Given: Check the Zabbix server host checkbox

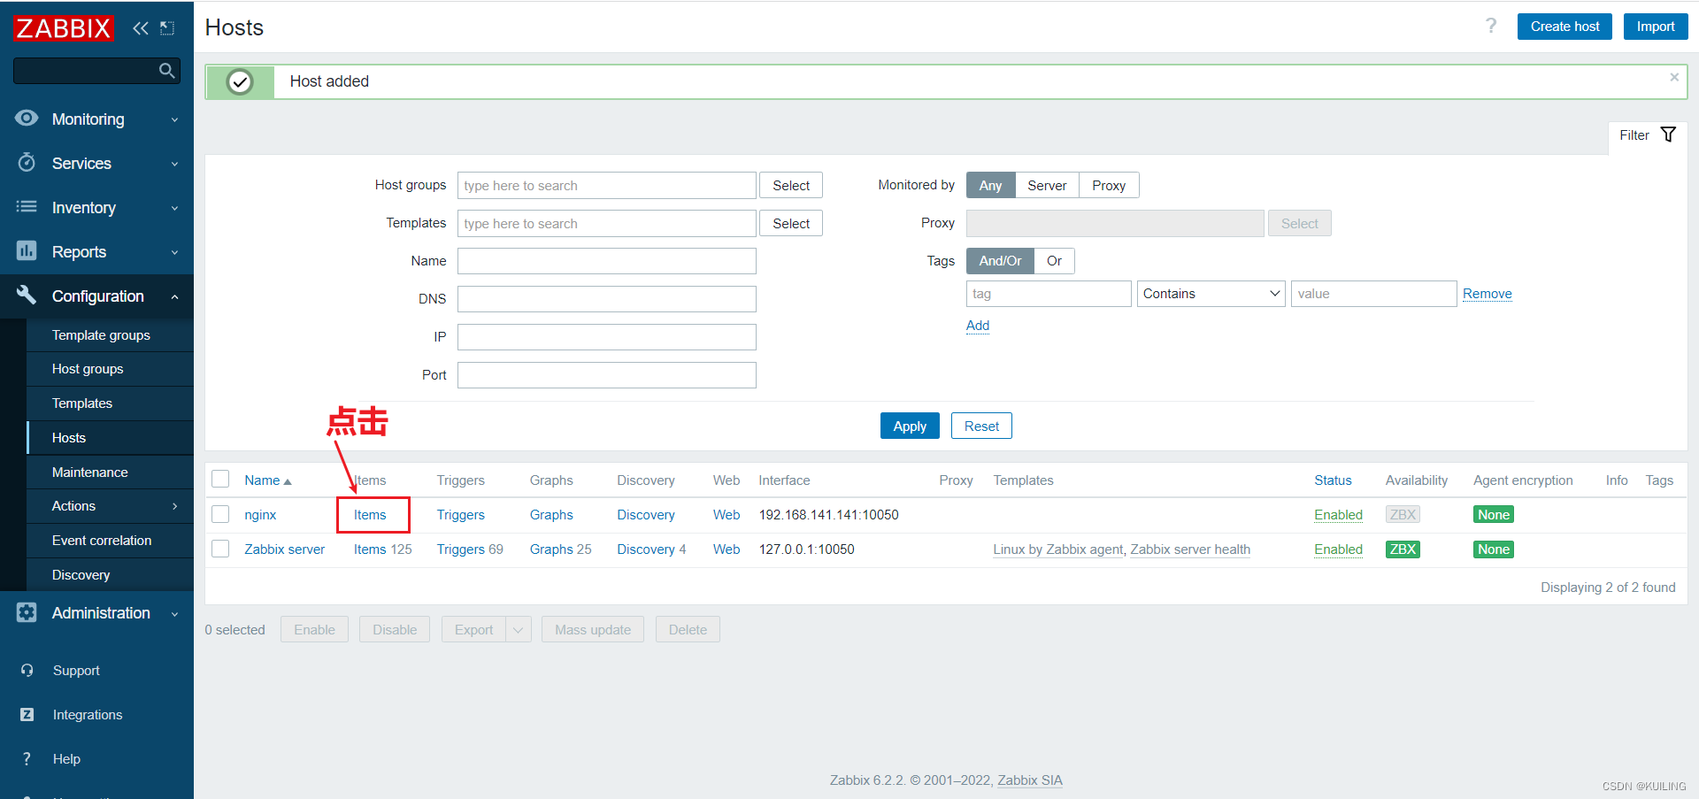Looking at the screenshot, I should click(x=220, y=549).
